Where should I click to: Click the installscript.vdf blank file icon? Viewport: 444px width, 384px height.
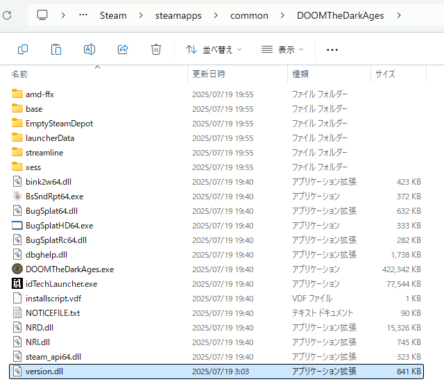(x=17, y=298)
